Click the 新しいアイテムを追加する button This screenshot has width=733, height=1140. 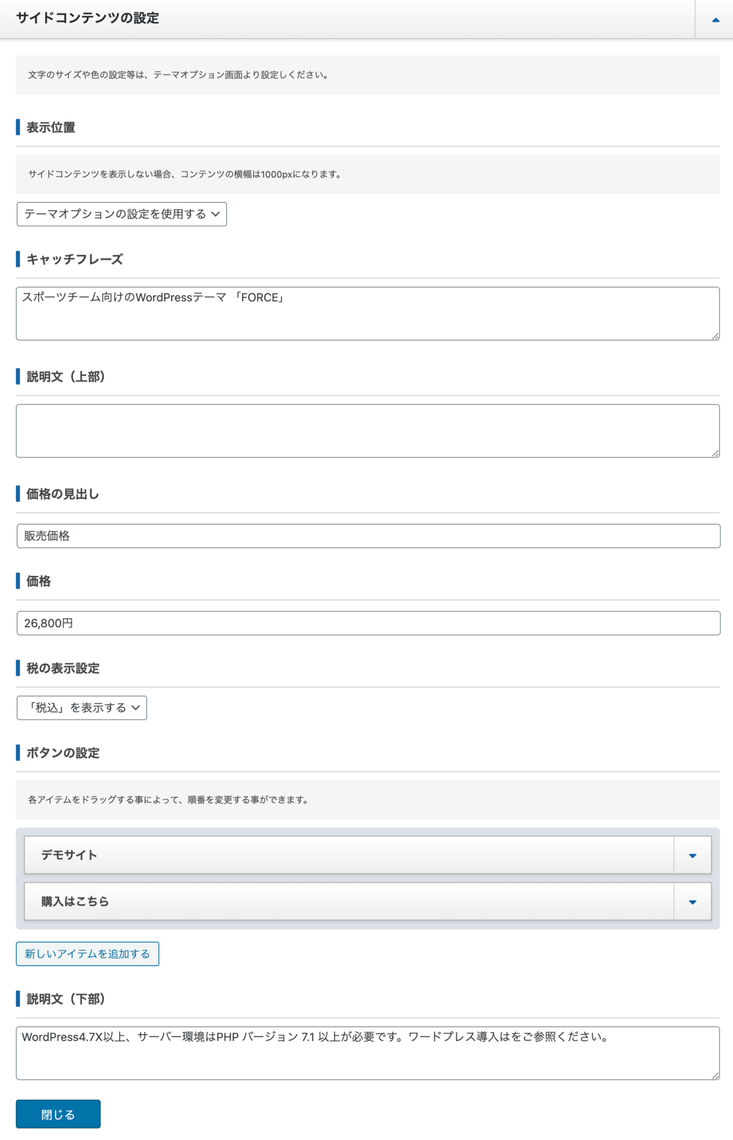pos(87,954)
